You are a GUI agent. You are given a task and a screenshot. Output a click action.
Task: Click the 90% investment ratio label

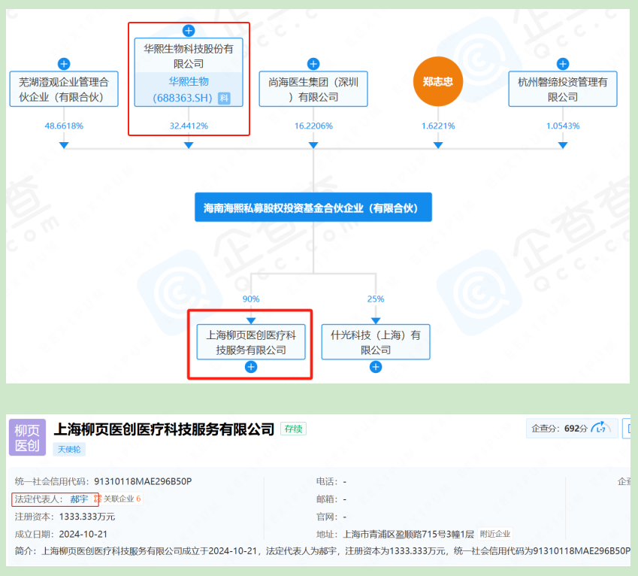coord(251,299)
